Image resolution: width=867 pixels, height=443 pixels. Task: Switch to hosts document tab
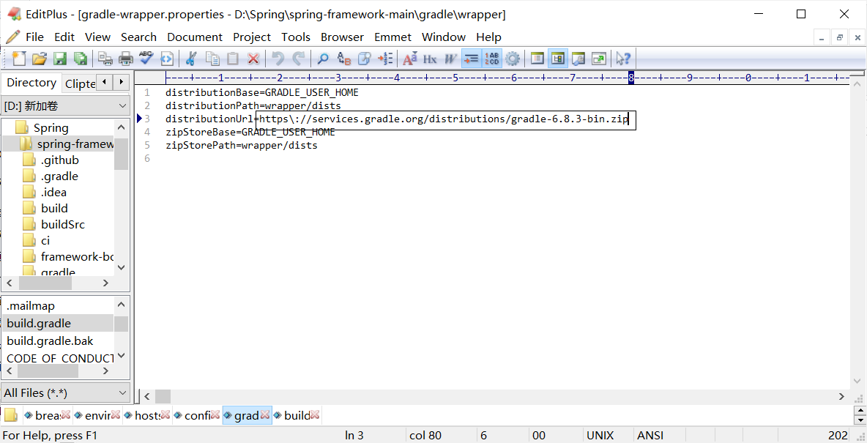tap(147, 416)
